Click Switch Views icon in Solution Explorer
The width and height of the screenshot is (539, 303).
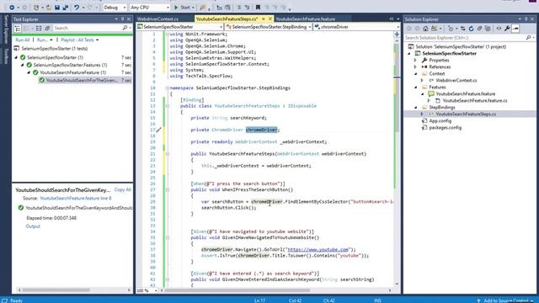[434, 29]
